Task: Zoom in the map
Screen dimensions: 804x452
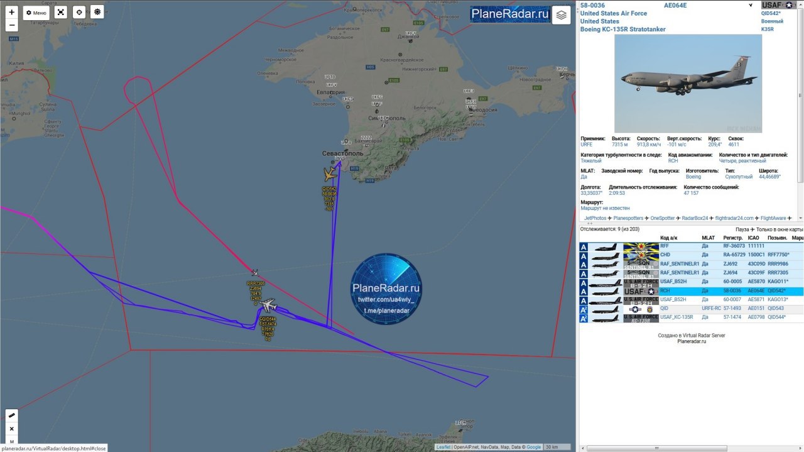Action: click(12, 12)
